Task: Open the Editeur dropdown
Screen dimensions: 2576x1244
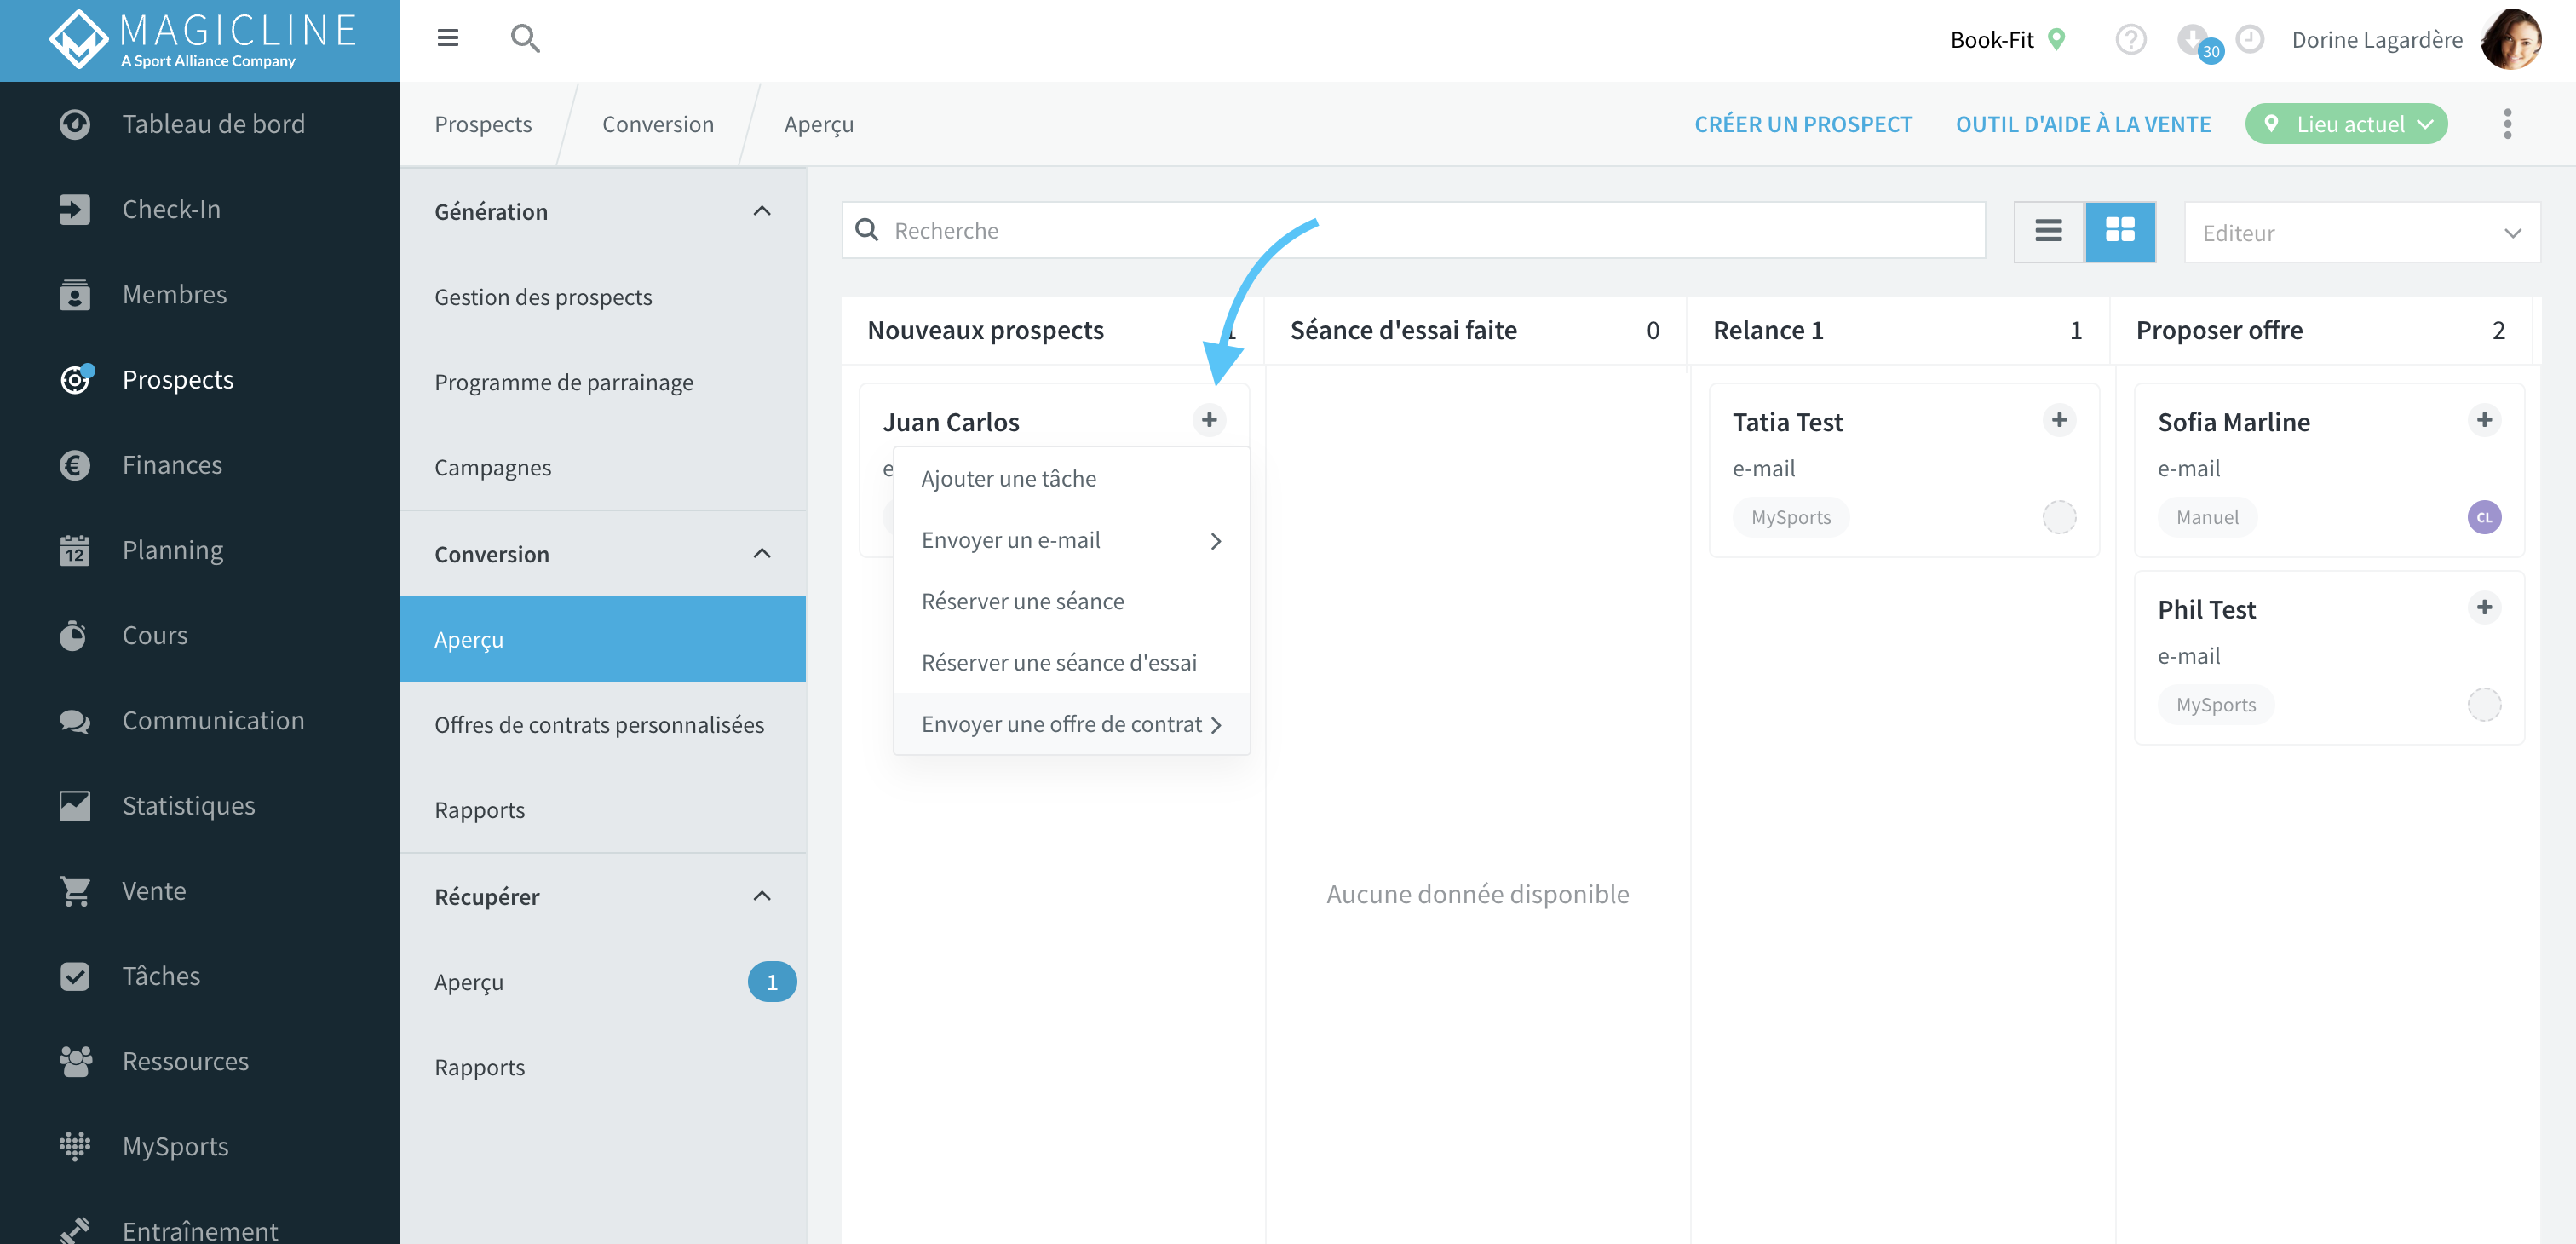Action: pyautogui.click(x=2361, y=232)
